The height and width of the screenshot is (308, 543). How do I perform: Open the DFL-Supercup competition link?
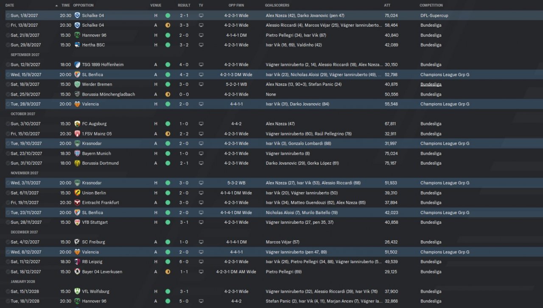434,15
